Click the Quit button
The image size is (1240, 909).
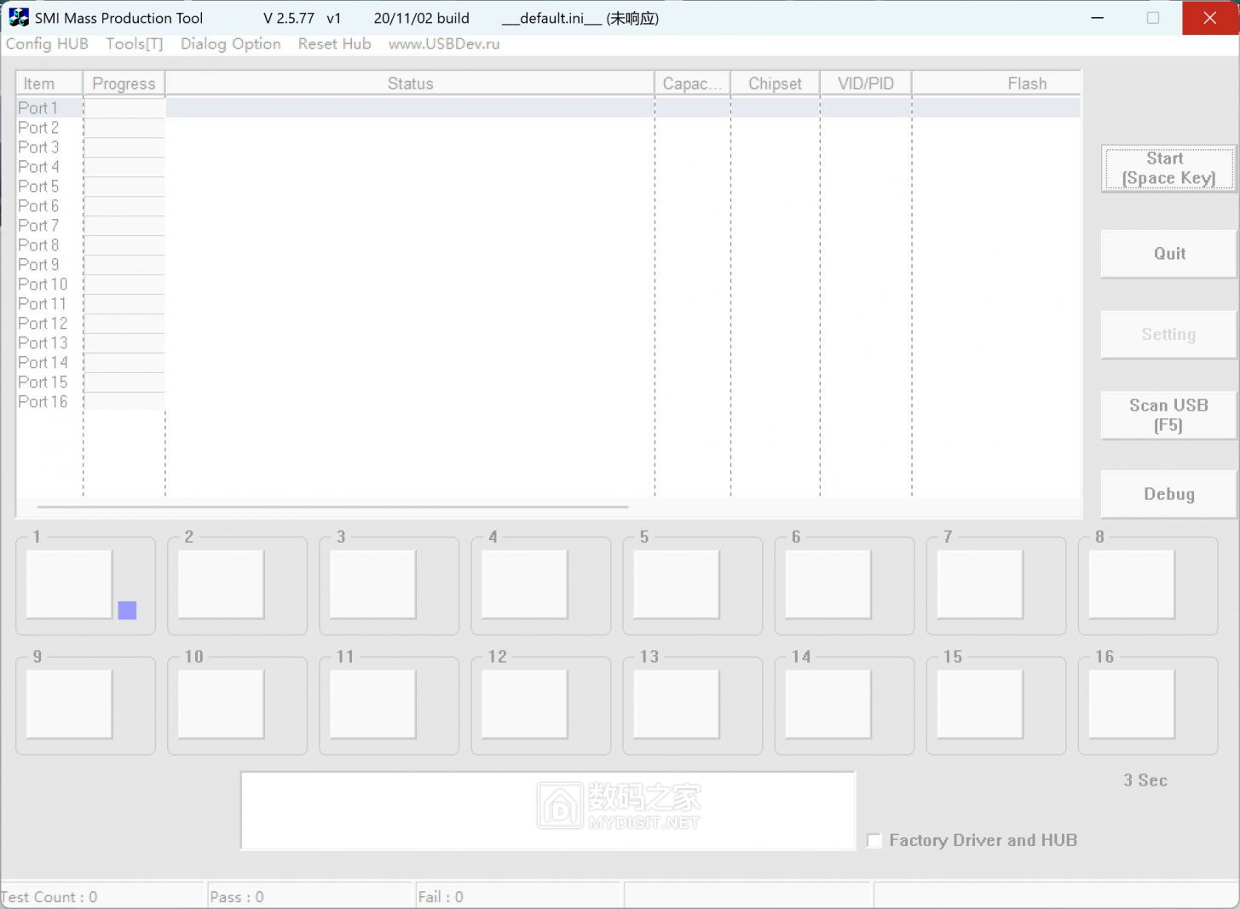tap(1168, 254)
